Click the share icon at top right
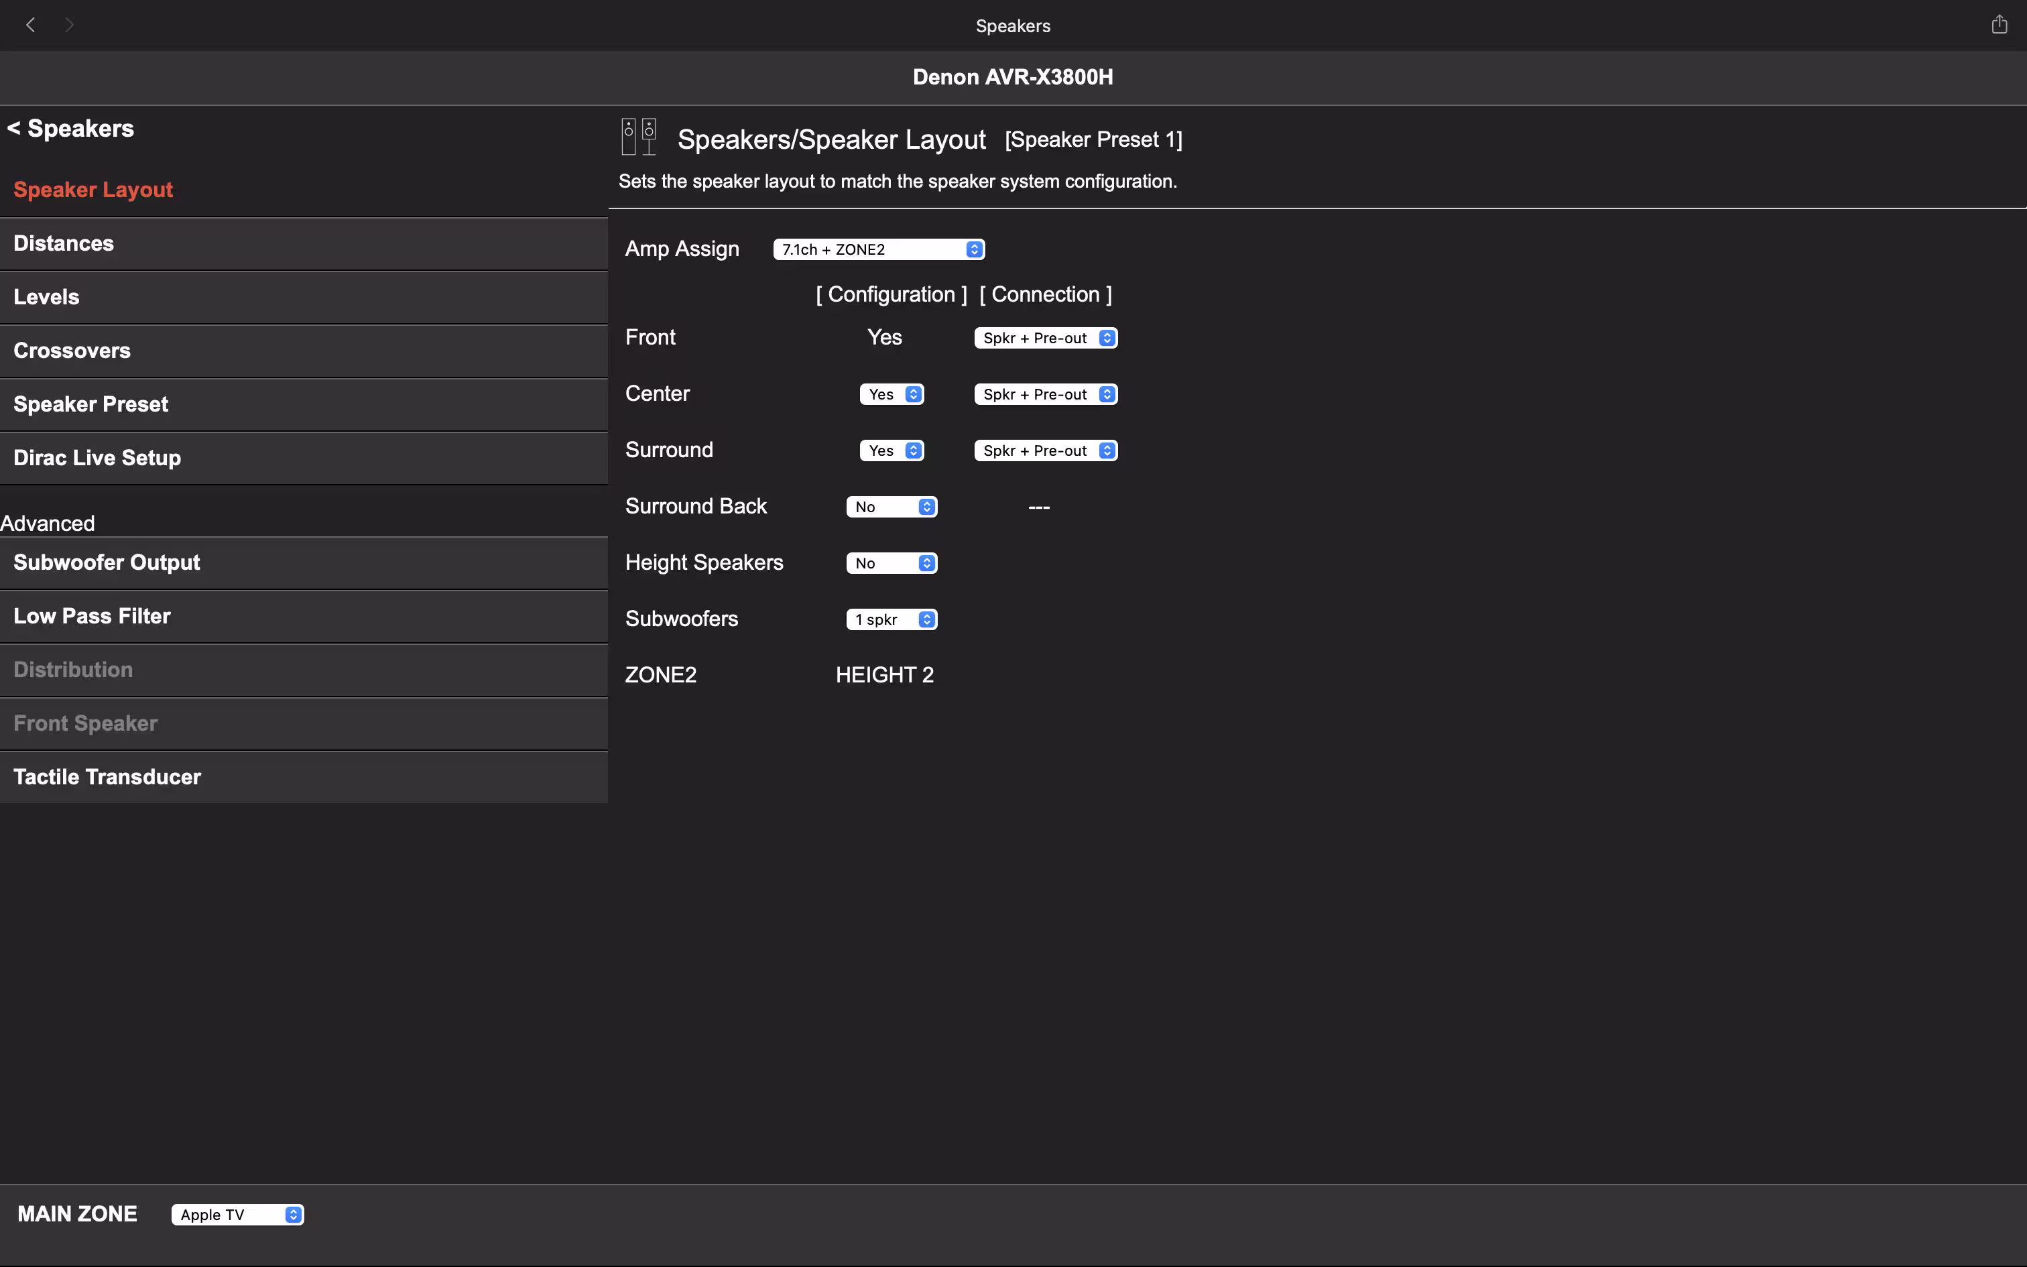 coord(1999,24)
